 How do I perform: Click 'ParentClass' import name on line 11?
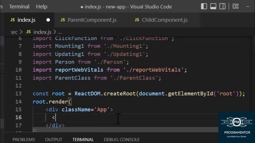coord(73,78)
